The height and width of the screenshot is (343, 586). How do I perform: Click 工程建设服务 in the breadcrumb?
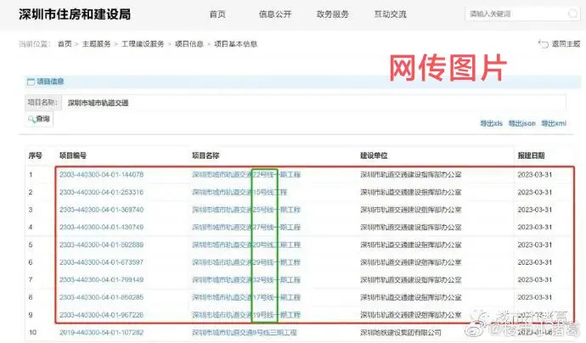coord(143,44)
